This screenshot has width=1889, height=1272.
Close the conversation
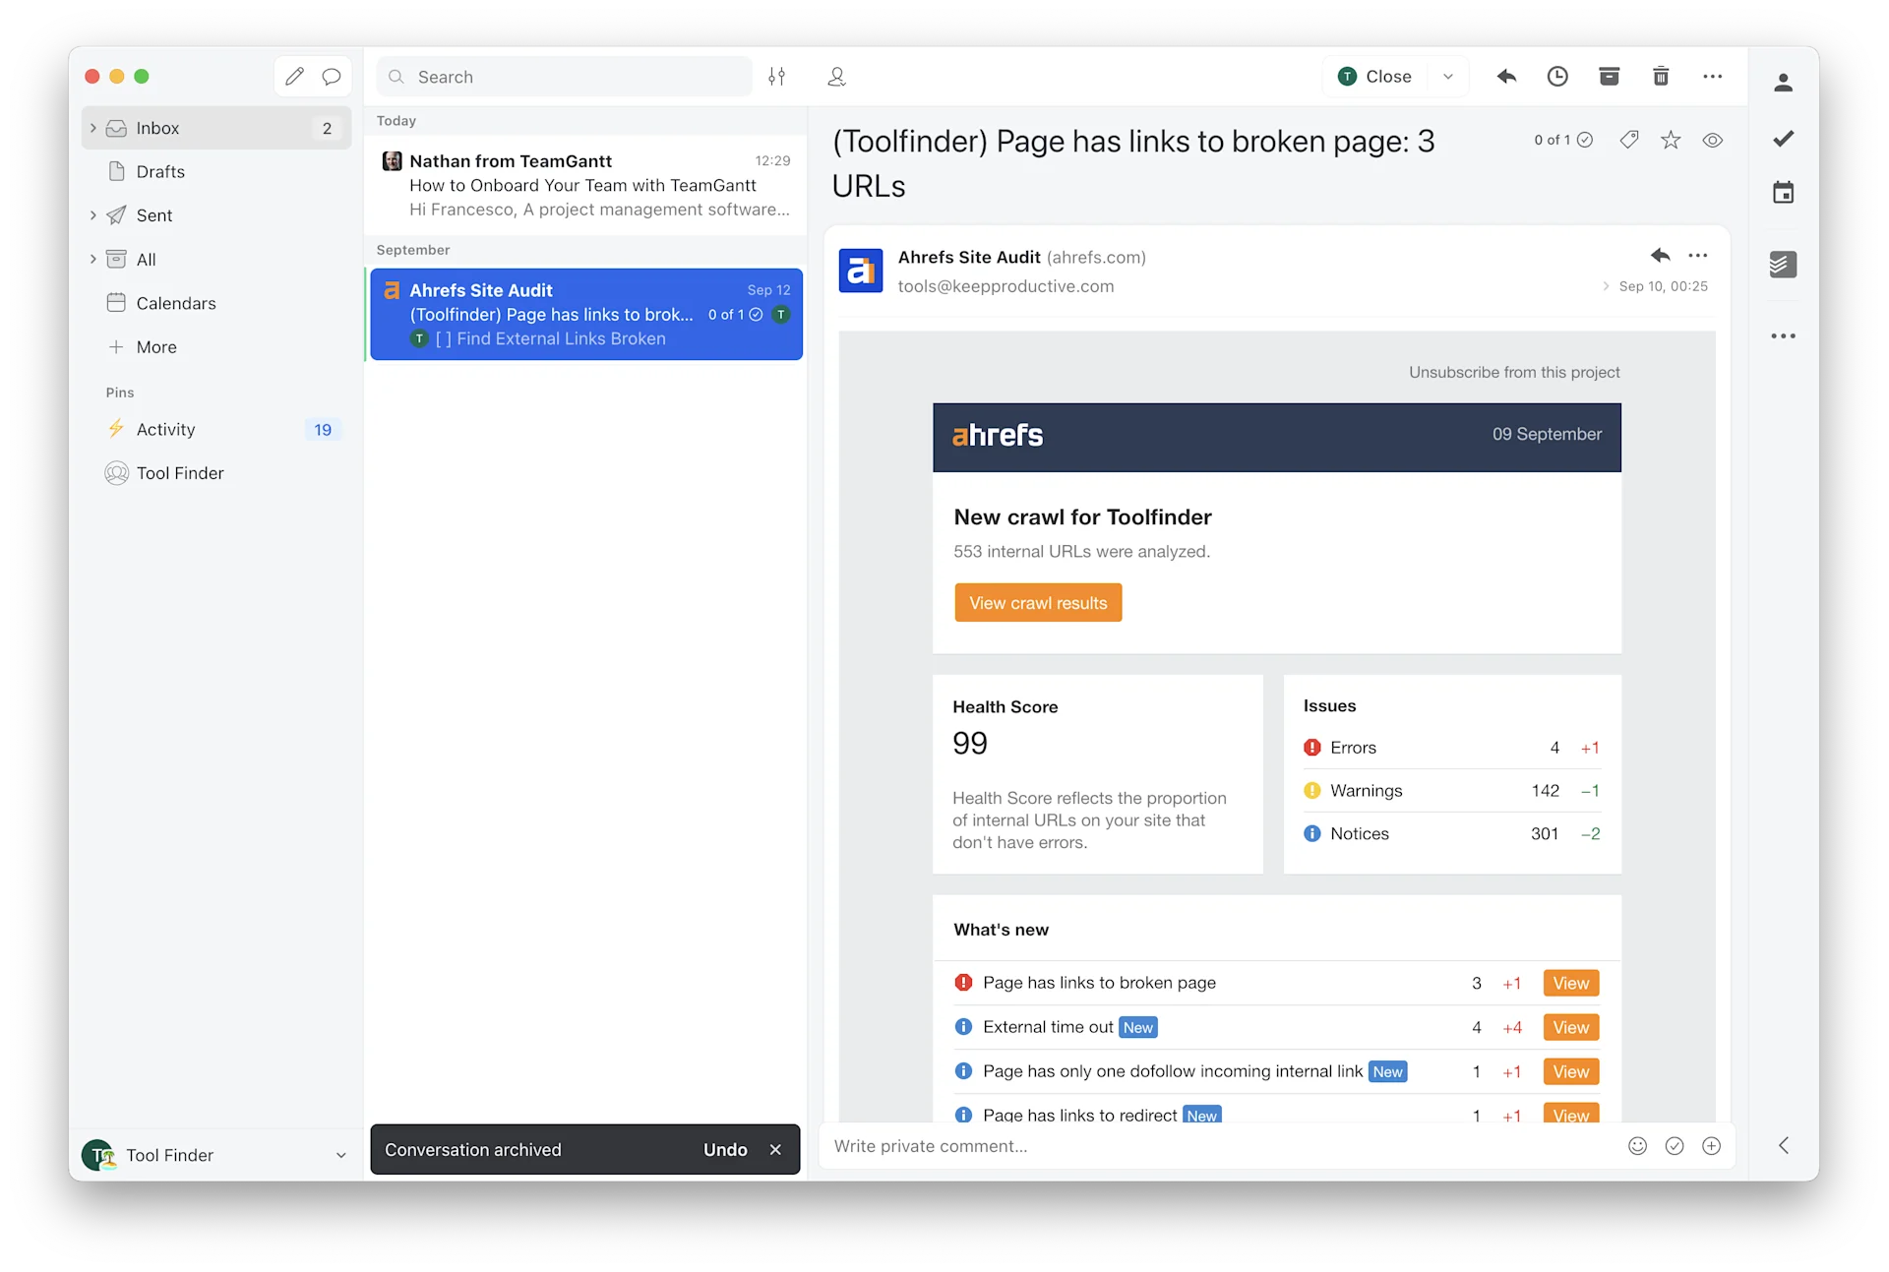coord(1375,77)
